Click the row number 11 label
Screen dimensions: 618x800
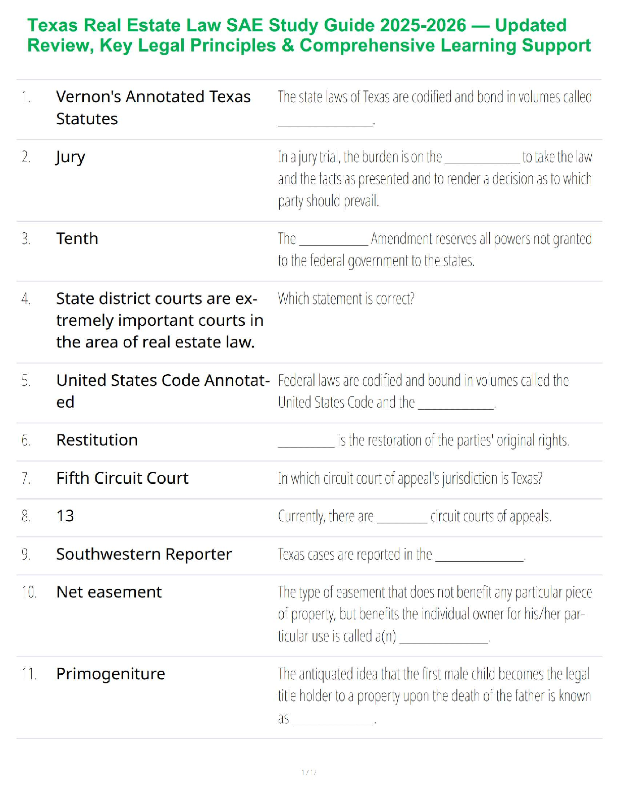click(x=29, y=674)
